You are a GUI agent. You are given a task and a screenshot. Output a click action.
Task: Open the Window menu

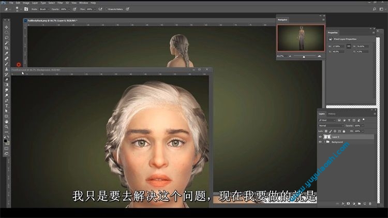(83, 3)
